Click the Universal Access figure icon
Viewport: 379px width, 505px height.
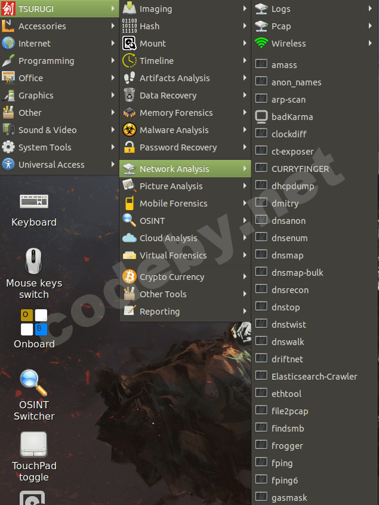pyautogui.click(x=8, y=165)
